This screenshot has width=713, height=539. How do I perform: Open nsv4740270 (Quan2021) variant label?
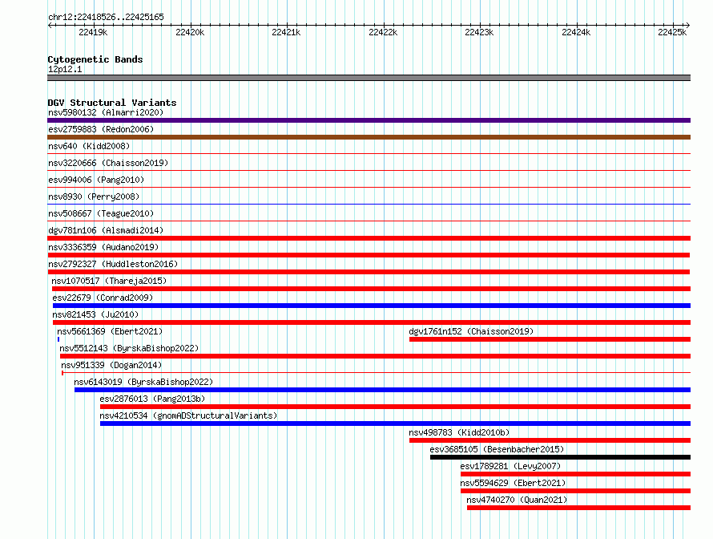pos(517,500)
